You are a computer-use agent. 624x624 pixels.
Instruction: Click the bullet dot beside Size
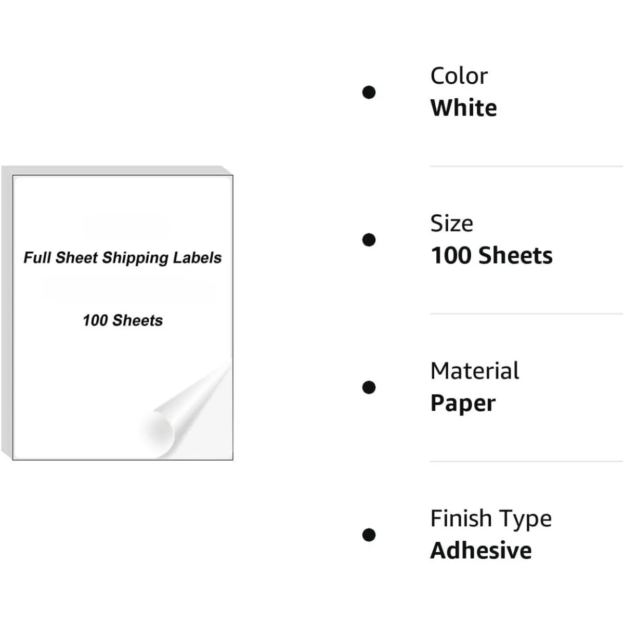(x=369, y=240)
